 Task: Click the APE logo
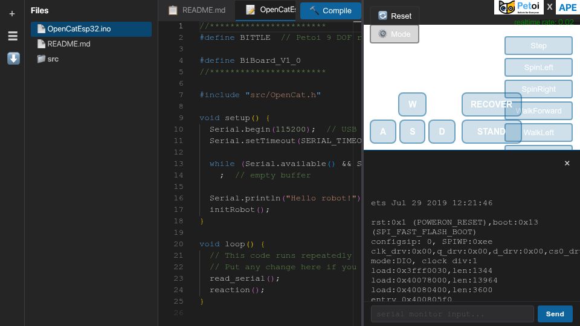[x=567, y=7]
